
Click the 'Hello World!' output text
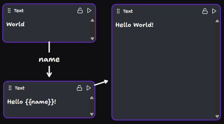[134, 25]
